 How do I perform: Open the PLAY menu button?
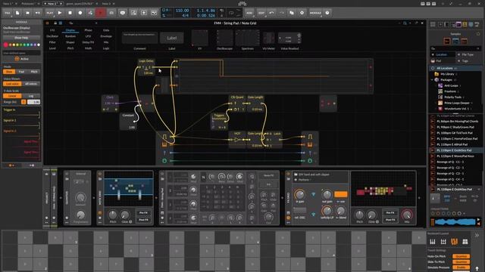click(49, 13)
